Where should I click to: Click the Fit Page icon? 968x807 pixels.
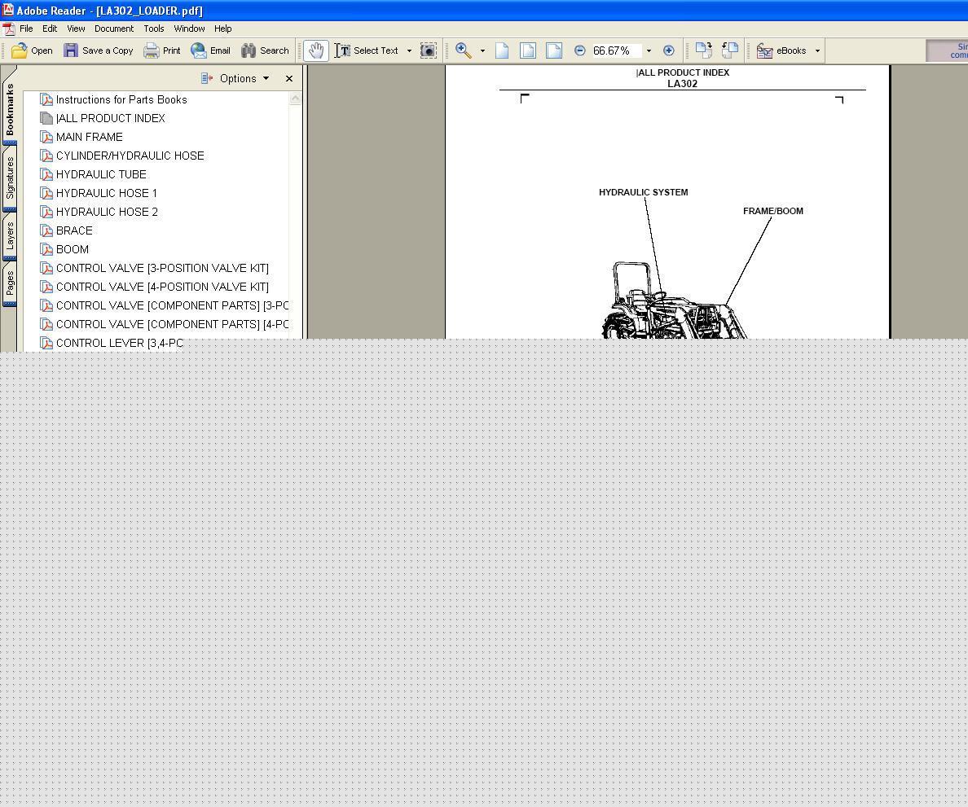[528, 50]
